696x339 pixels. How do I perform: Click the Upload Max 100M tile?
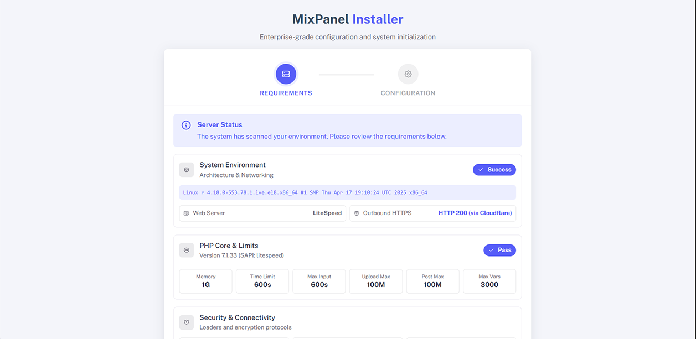(x=376, y=281)
